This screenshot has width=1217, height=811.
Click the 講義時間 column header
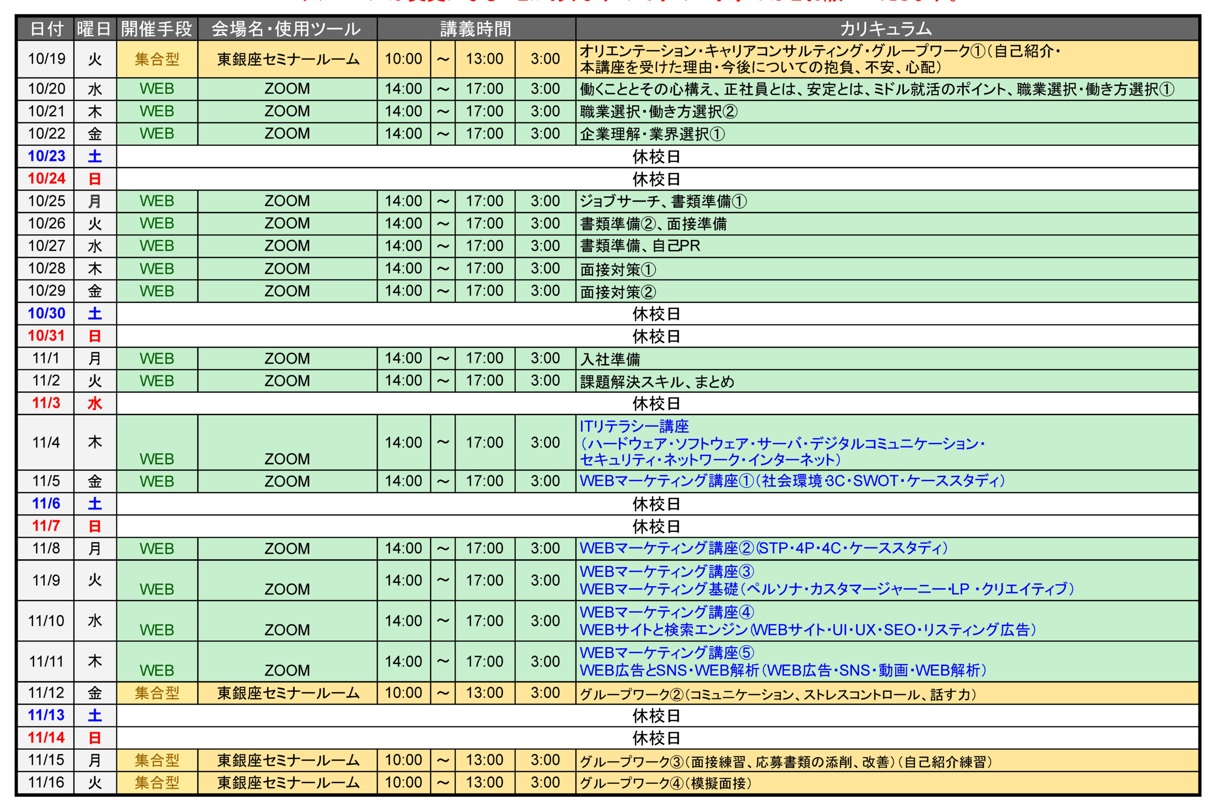[x=476, y=29]
